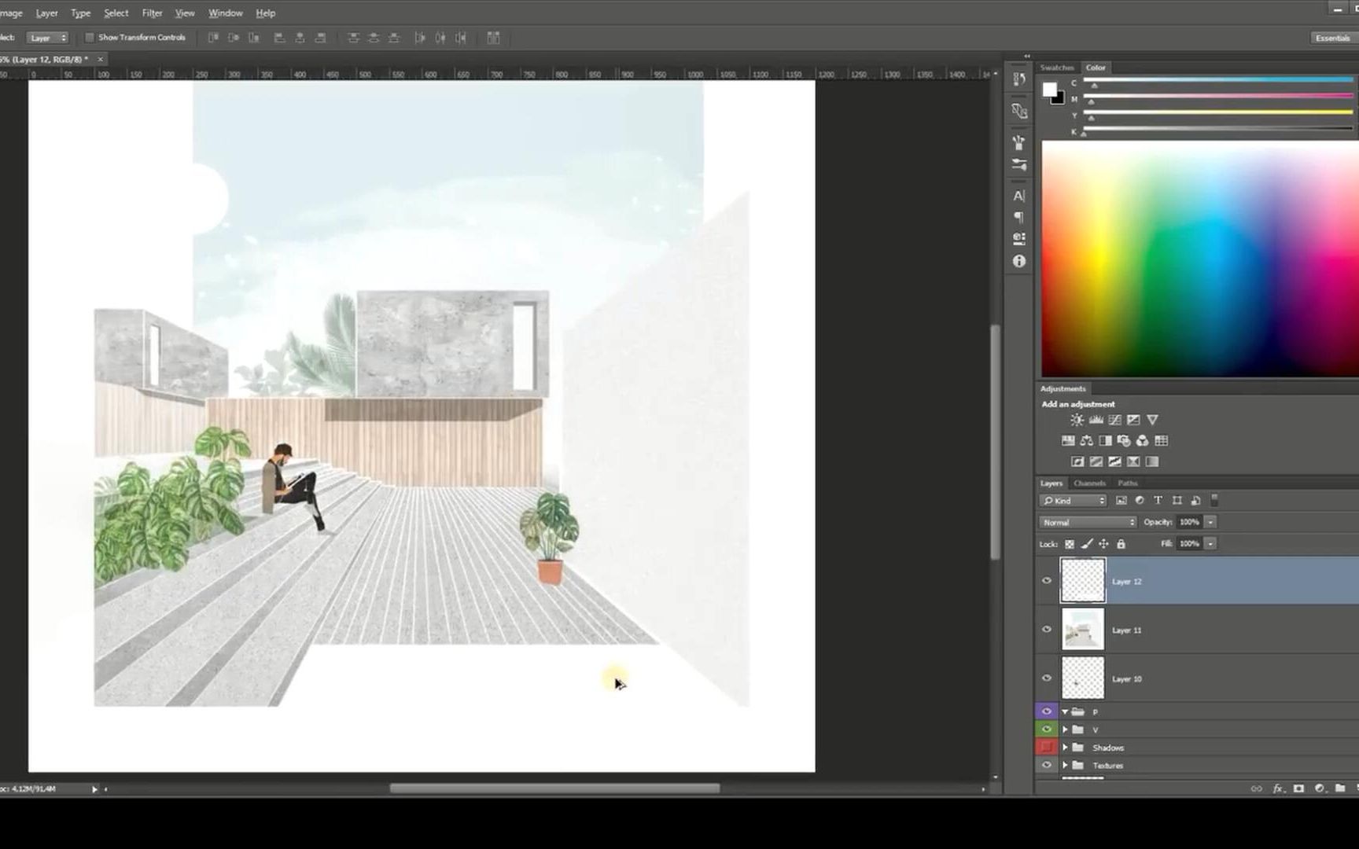The image size is (1359, 849).
Task: Click the link layers icon
Action: point(1257,788)
